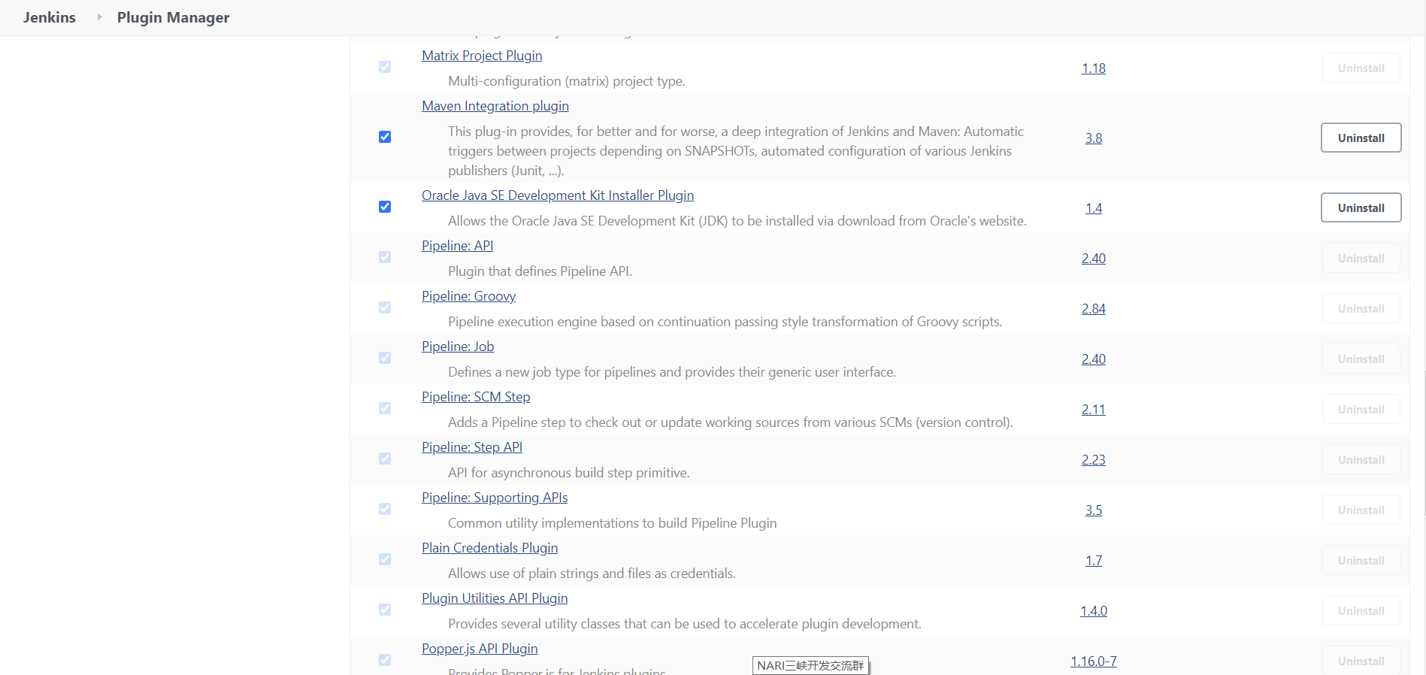Open the Pipeline: Job plugin link

tap(458, 347)
